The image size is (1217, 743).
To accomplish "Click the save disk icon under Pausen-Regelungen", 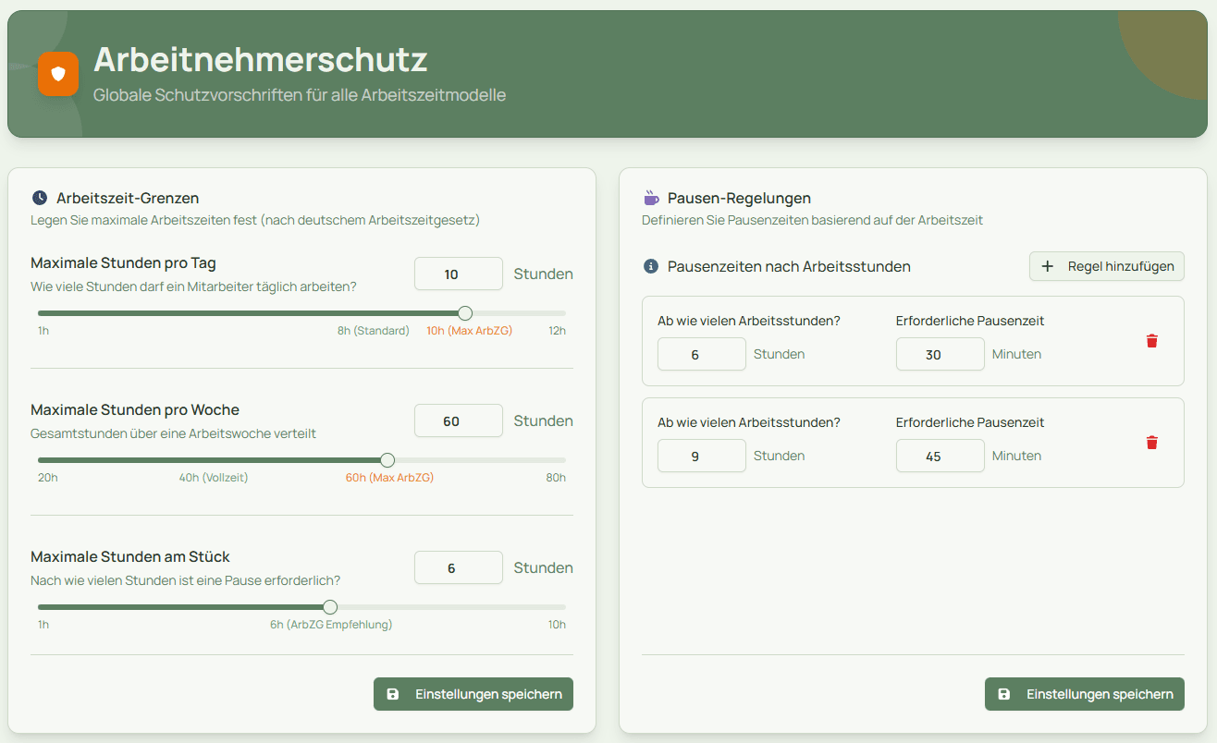I will click(x=1004, y=693).
